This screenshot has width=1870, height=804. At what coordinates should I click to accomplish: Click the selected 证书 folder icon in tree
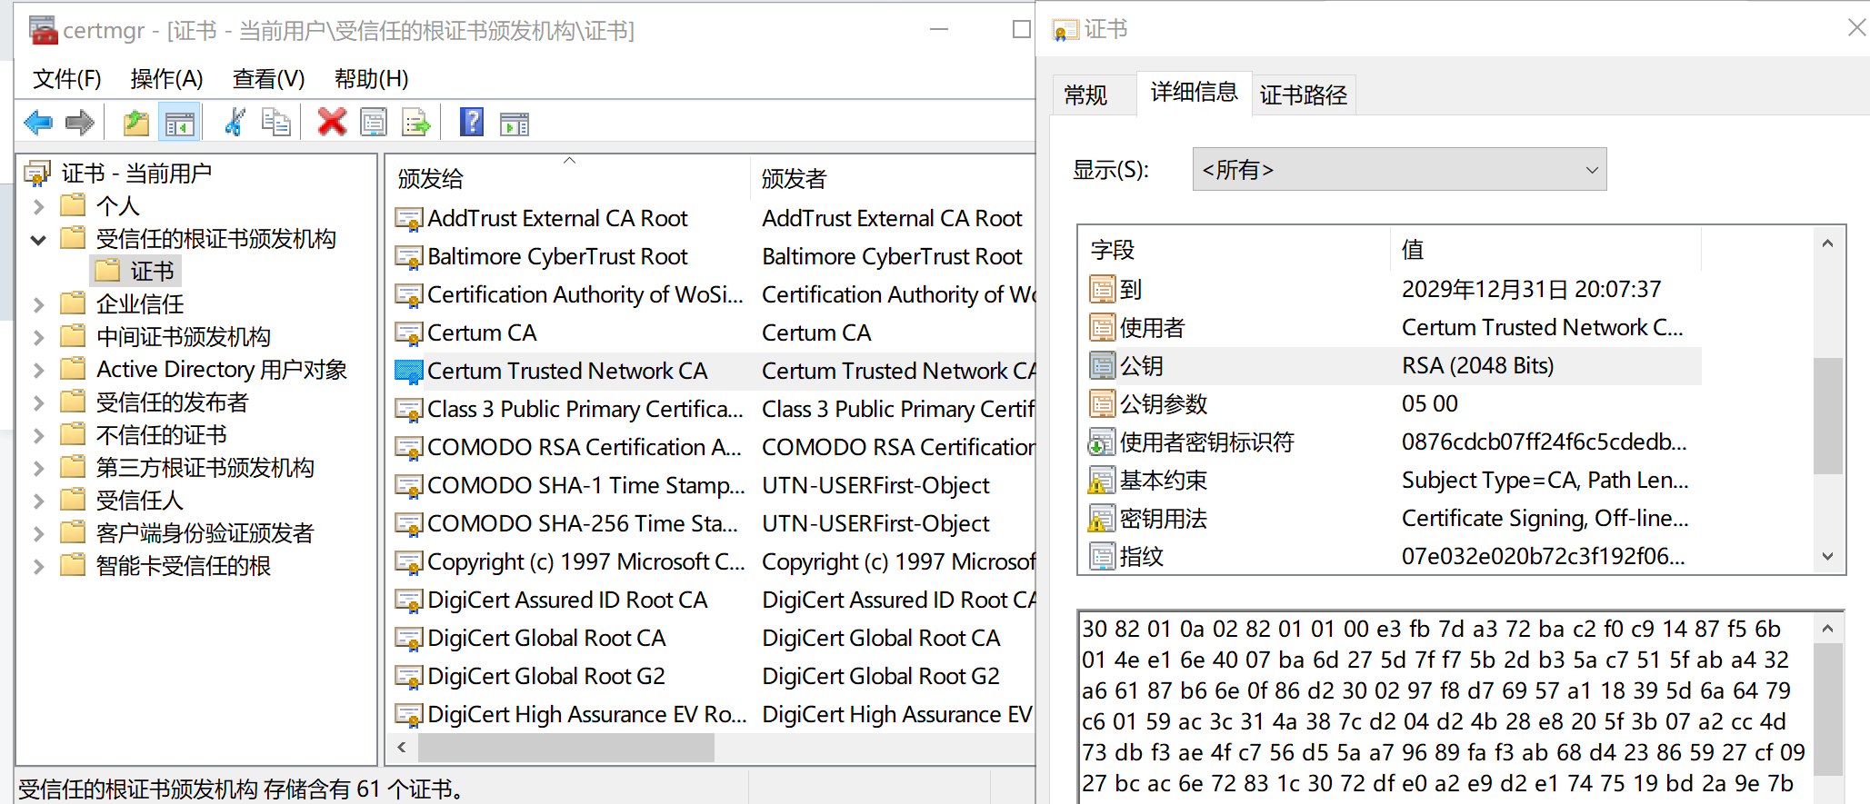(x=107, y=270)
